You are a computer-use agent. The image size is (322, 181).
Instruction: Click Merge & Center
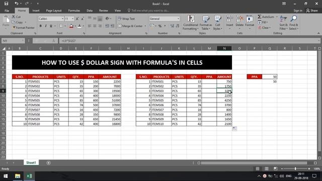click(x=130, y=26)
